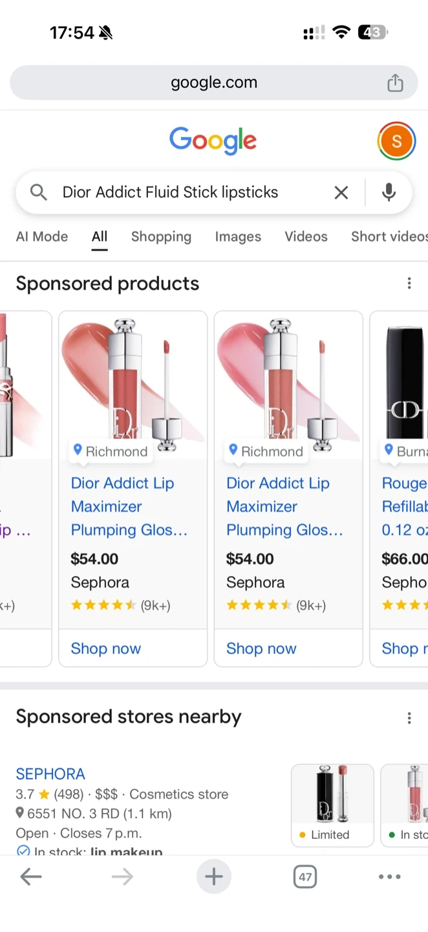Open browser more options menu
Image resolution: width=428 pixels, height=932 pixels.
389,877
